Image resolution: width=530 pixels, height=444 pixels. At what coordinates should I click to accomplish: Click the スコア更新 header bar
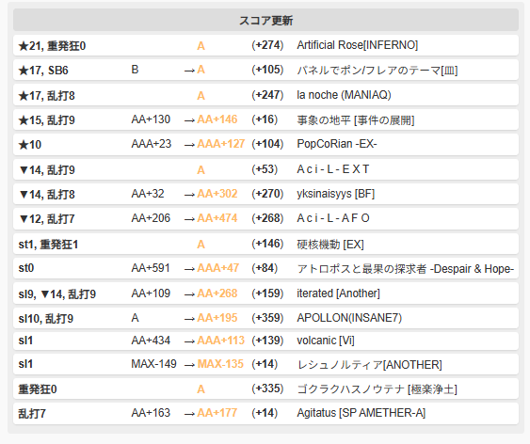[265, 20]
